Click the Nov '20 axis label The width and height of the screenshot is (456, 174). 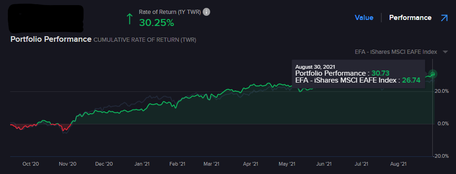tap(67, 164)
